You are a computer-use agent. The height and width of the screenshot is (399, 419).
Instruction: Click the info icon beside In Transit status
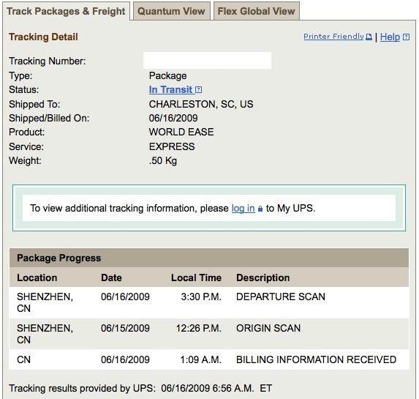[199, 89]
